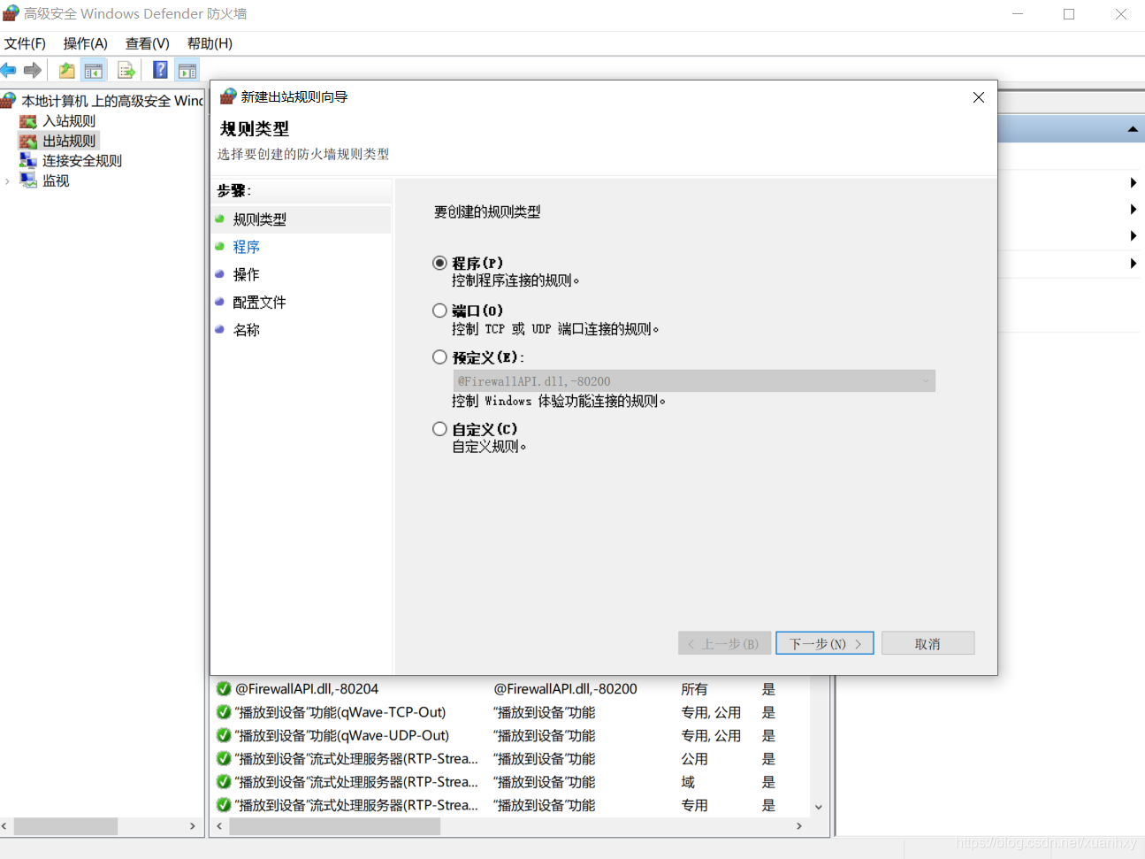The width and height of the screenshot is (1145, 859).
Task: Open the 帮助(H) menu
Action: [210, 43]
